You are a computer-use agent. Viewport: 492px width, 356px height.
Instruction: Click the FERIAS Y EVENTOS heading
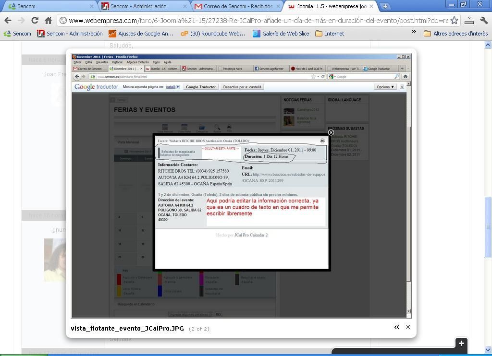(x=145, y=110)
